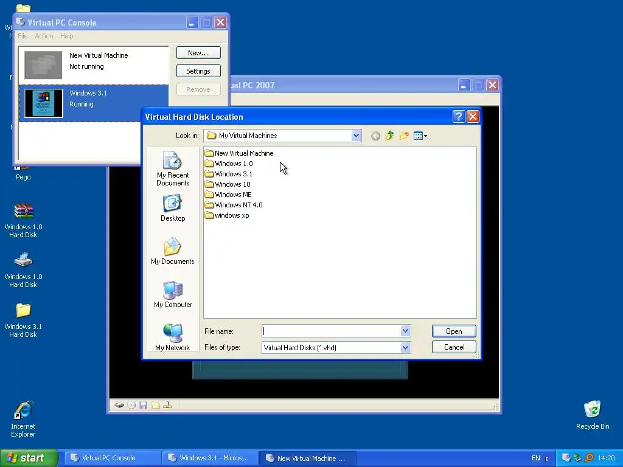Switch to Virtual PC Console taskbar button

tap(113, 458)
